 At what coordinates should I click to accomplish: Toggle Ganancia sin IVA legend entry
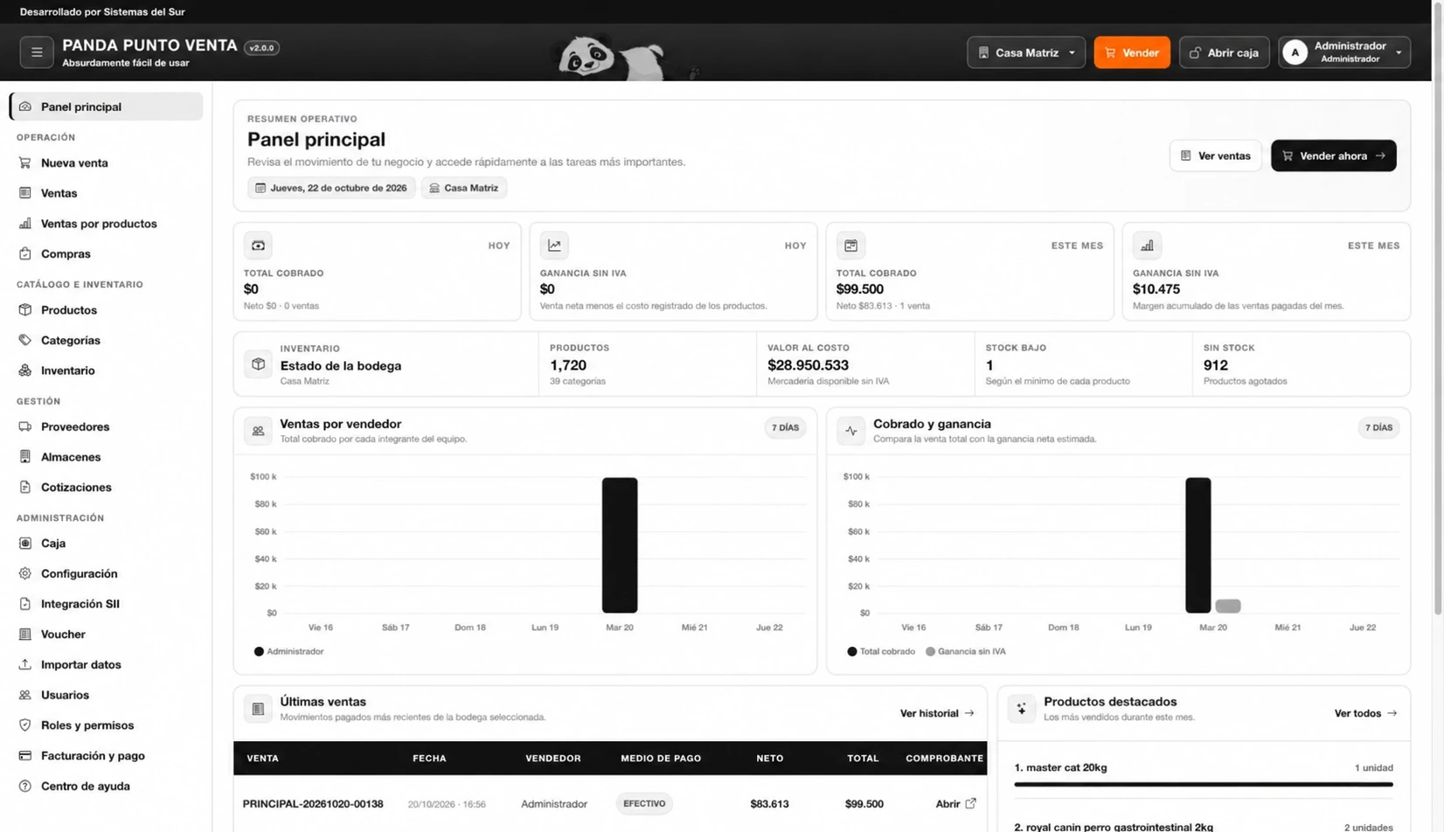pos(965,651)
